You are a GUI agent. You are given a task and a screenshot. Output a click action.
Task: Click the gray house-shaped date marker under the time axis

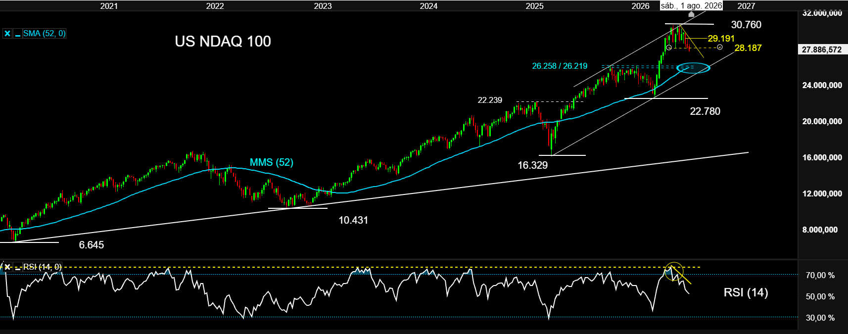691,14
